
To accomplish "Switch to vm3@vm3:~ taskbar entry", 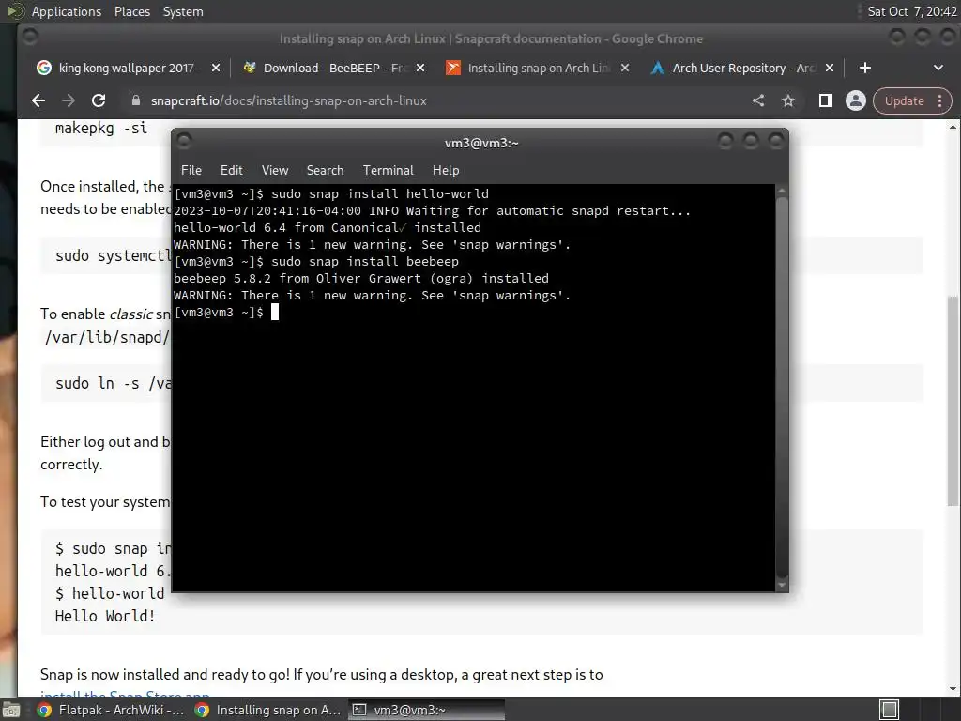I will point(427,710).
